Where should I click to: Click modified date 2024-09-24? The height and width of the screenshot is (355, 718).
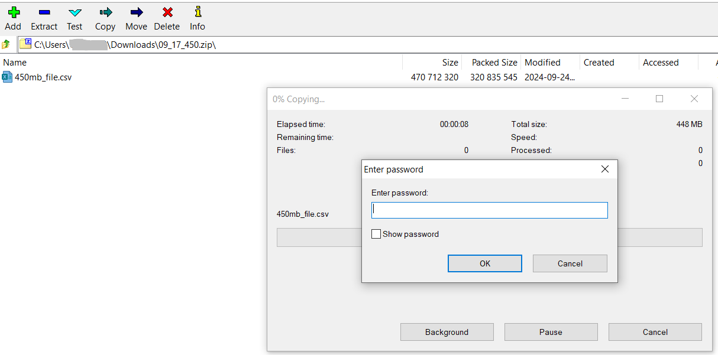550,77
